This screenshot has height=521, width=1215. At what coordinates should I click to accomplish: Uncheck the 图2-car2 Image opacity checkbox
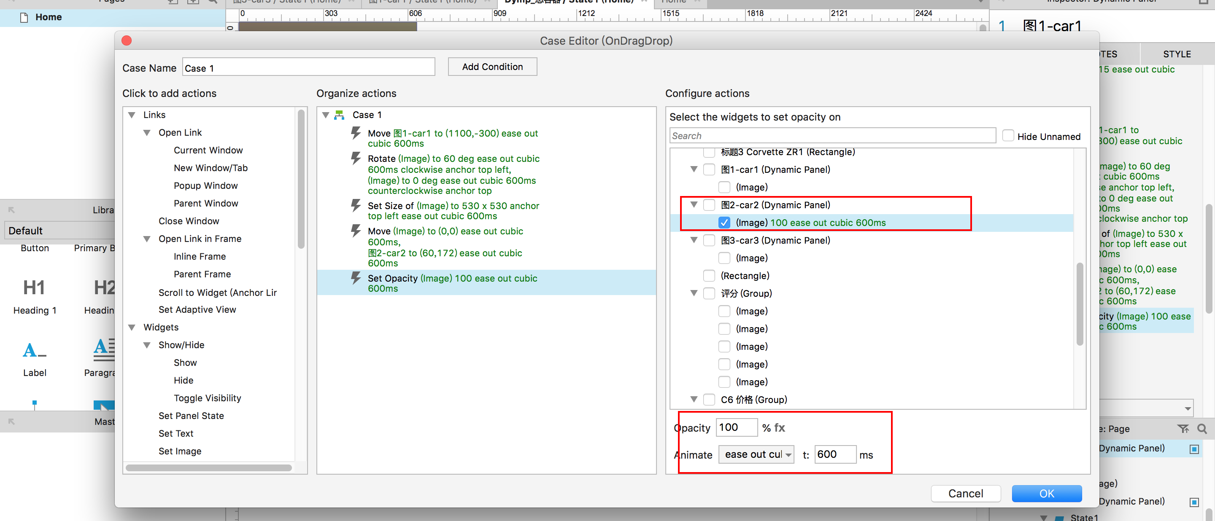coord(724,222)
